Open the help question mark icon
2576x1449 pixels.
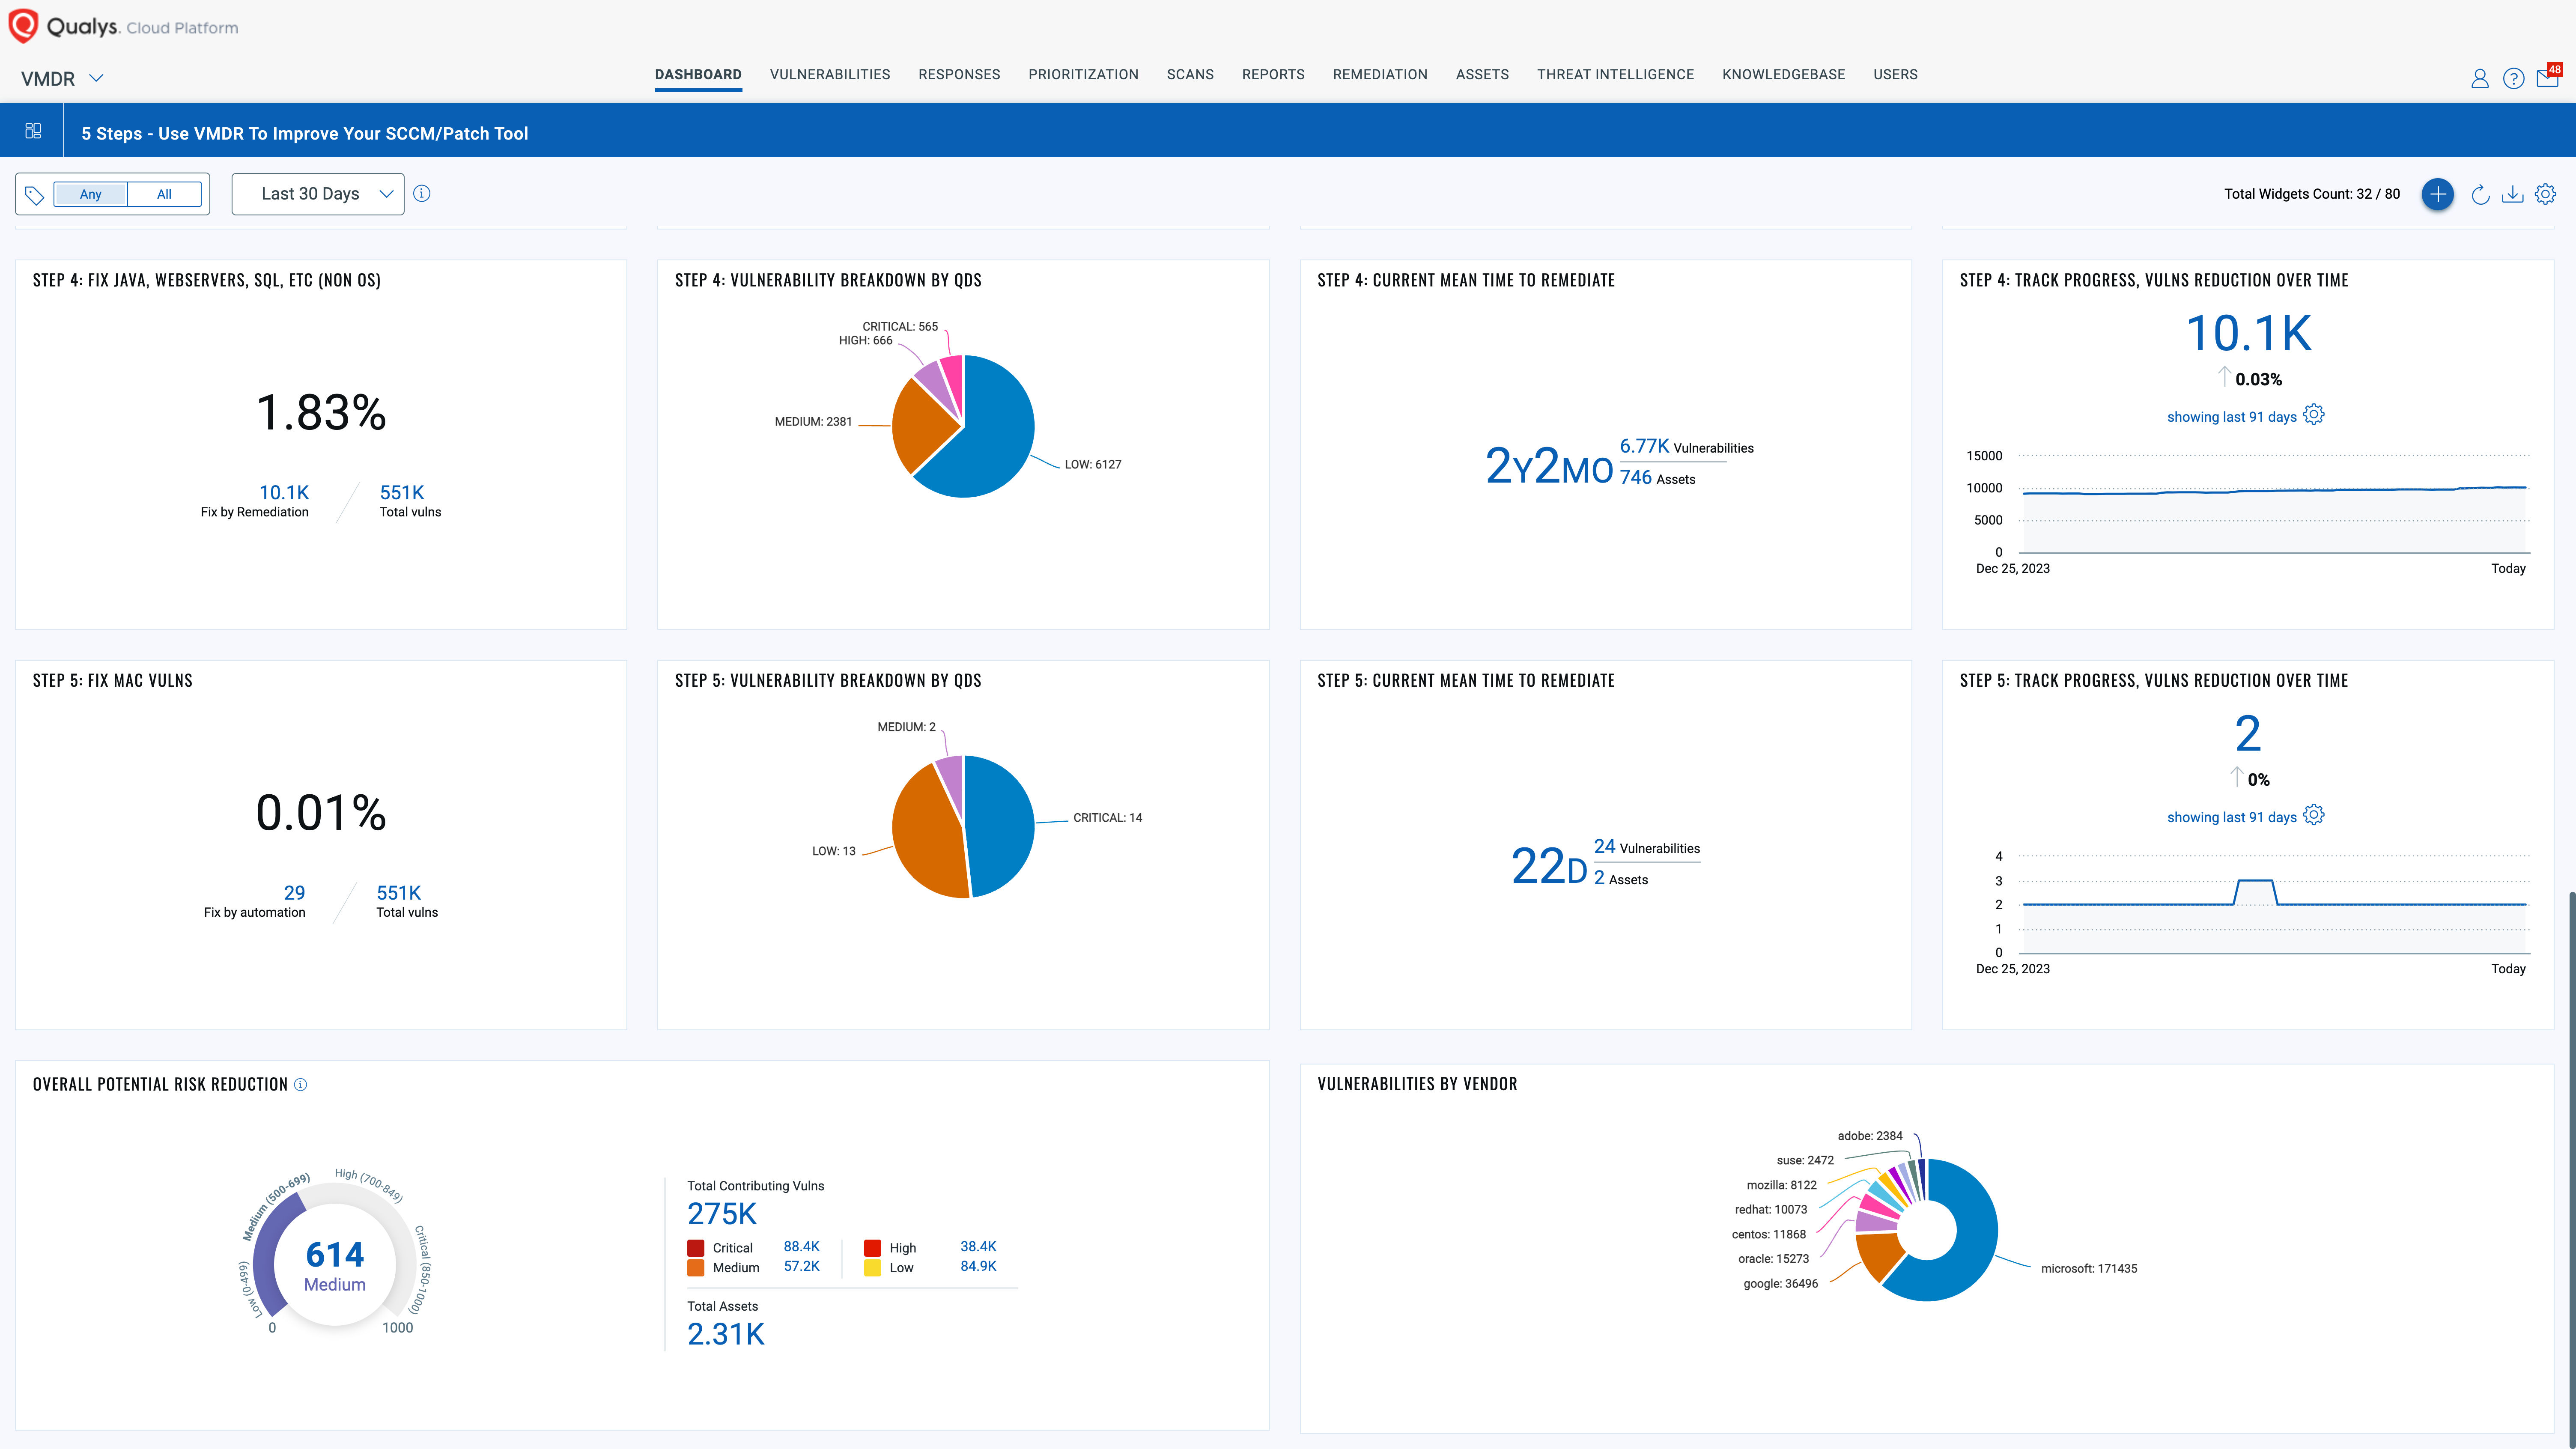tap(2513, 78)
